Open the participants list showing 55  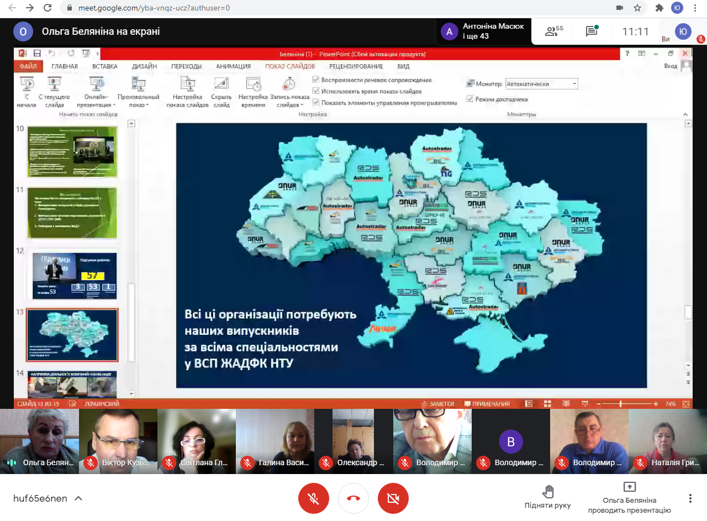point(554,31)
